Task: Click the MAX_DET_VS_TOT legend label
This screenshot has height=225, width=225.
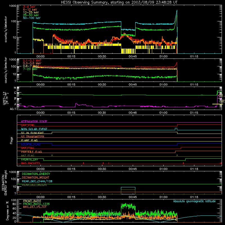Action: pos(35,207)
